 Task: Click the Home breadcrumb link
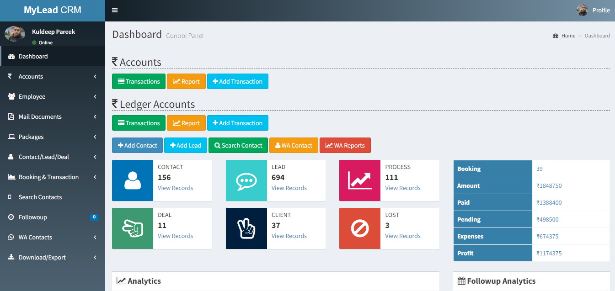[564, 36]
